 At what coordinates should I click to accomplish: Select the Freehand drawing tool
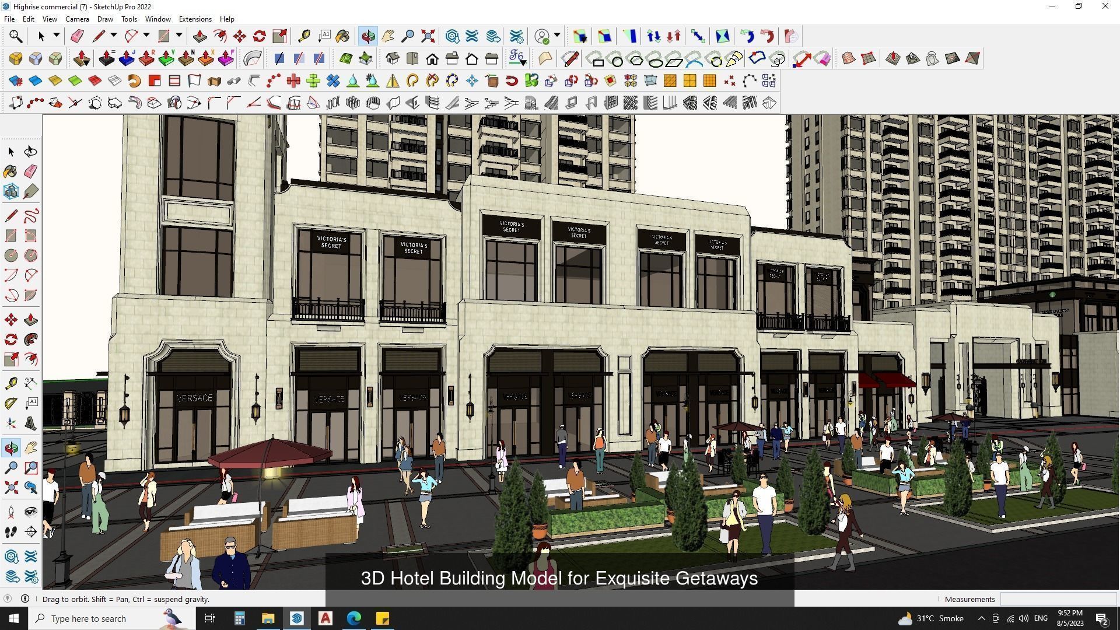click(30, 216)
